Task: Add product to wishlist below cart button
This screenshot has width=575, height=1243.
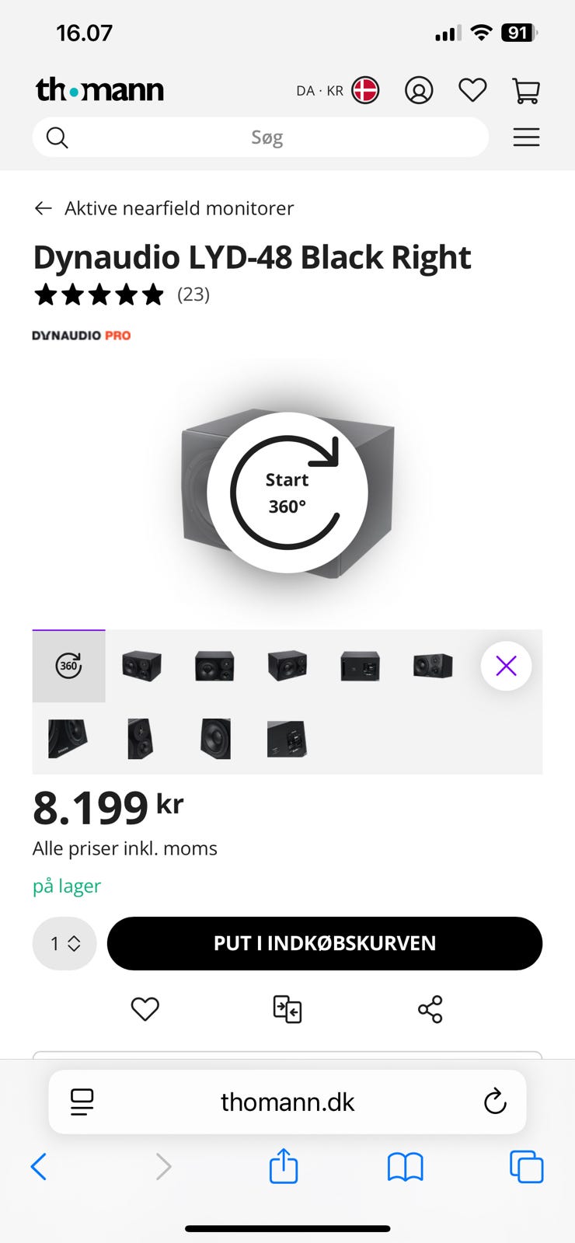Action: 145,1009
